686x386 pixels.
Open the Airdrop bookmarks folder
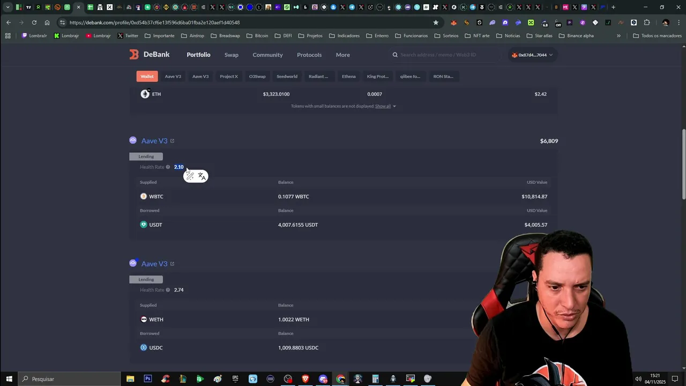(192, 36)
